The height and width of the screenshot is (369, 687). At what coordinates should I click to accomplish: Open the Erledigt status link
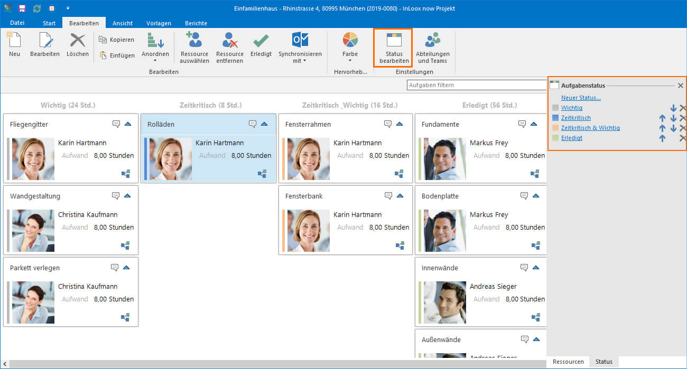coord(572,138)
